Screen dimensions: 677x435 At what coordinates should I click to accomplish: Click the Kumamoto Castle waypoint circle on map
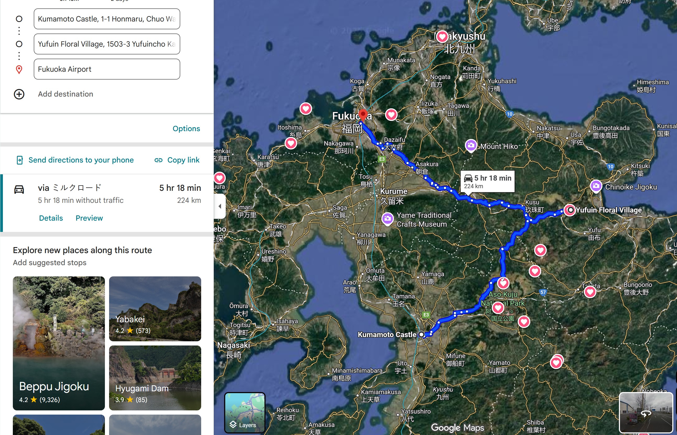point(421,334)
